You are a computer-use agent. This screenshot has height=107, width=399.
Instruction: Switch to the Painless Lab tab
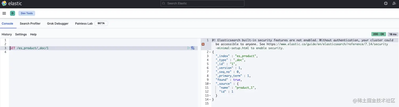[x=84, y=24]
